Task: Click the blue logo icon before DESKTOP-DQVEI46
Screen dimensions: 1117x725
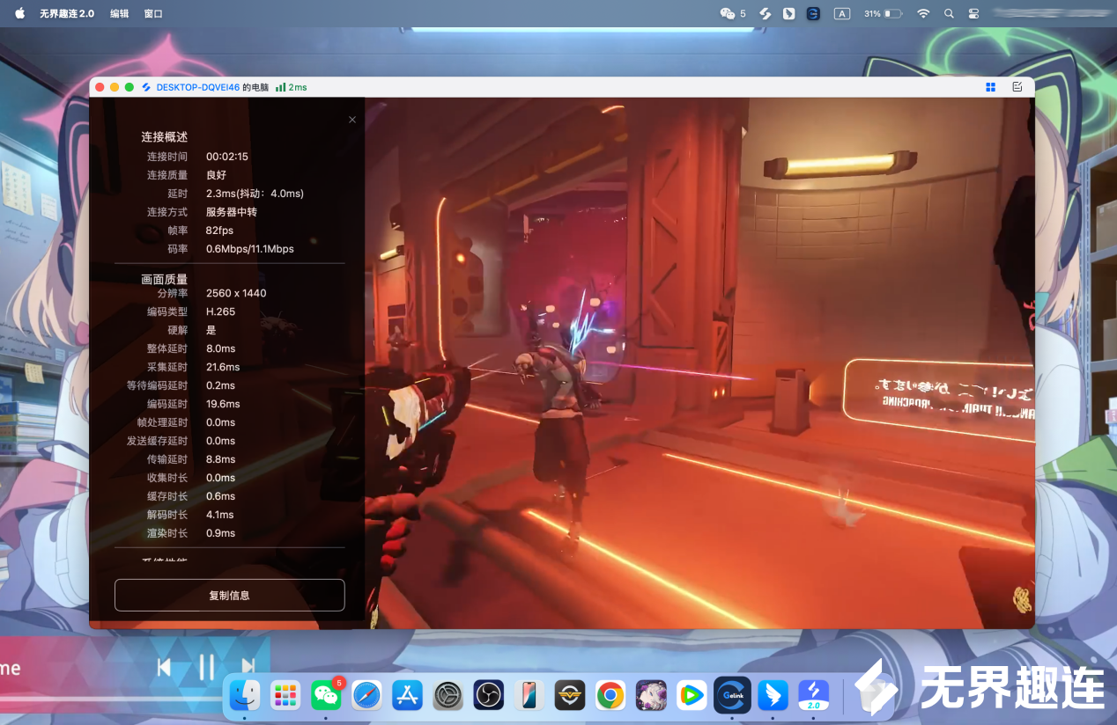Action: coord(146,87)
